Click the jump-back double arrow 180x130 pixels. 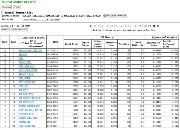(x=95, y=26)
